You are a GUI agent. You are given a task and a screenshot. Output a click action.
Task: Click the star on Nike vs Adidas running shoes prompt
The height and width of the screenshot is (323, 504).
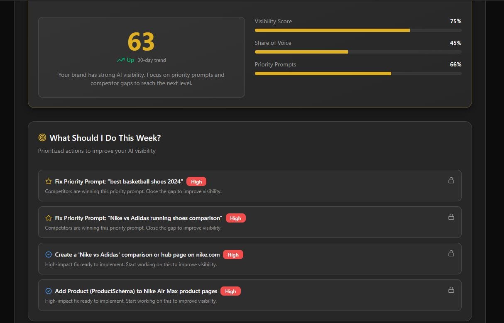point(49,218)
